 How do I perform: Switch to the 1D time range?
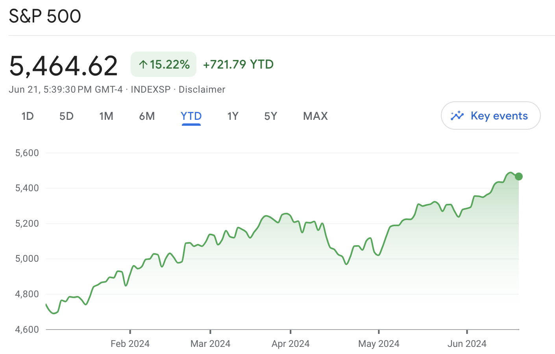tap(28, 116)
